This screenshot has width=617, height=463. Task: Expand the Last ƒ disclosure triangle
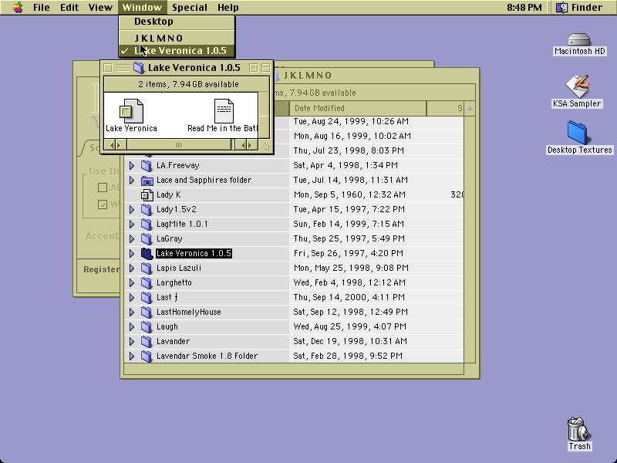[132, 297]
